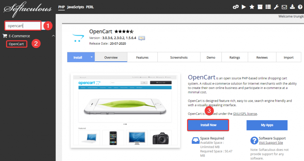The height and width of the screenshot is (161, 304).
Task: Open the Demo tab
Action: point(211,57)
